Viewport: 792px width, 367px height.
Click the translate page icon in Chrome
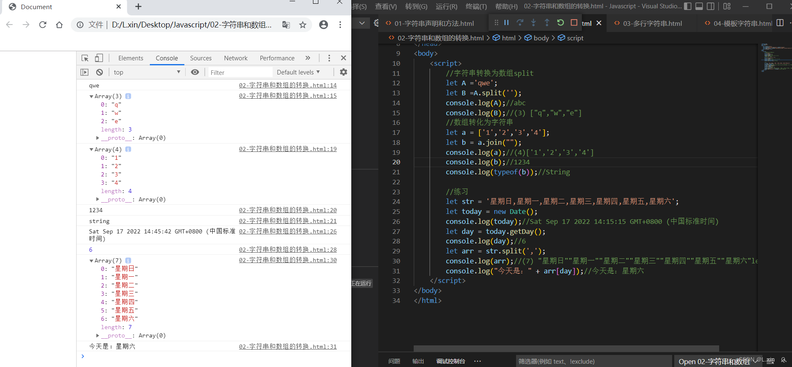coord(286,25)
